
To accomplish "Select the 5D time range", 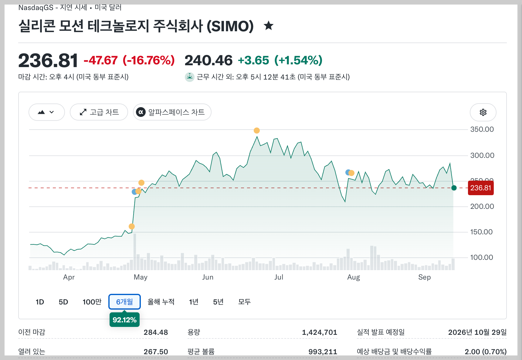I will (63, 302).
